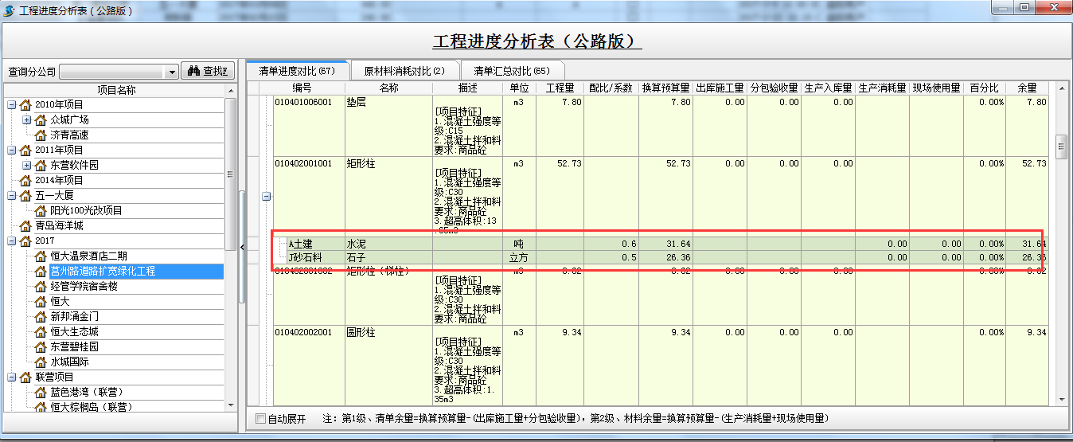This screenshot has width=1073, height=442.
Task: Click the house icon of 阳光100光改项目
Action: click(x=41, y=211)
